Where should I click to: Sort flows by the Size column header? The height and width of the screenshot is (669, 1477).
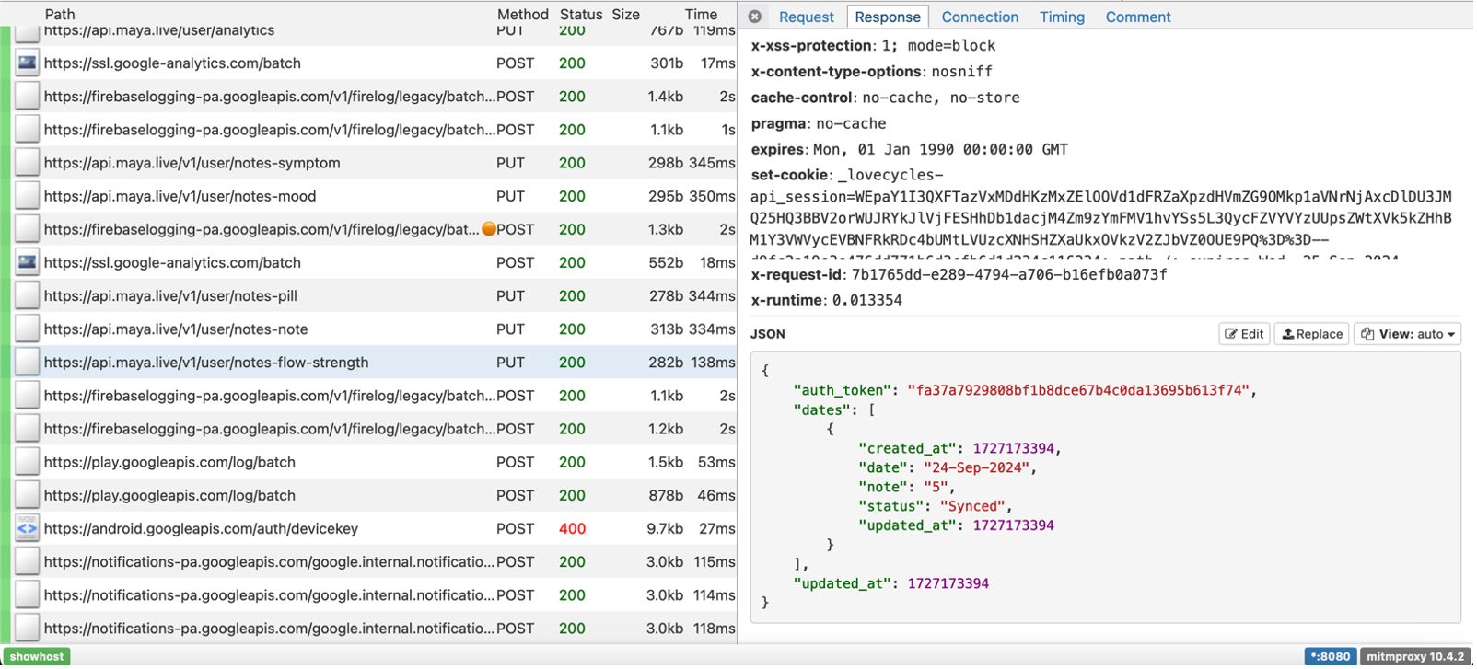[x=625, y=14]
